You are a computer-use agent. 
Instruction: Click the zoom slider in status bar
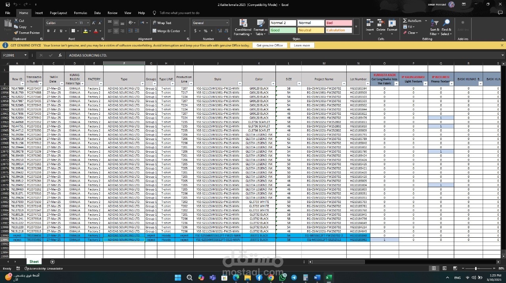pos(476,268)
